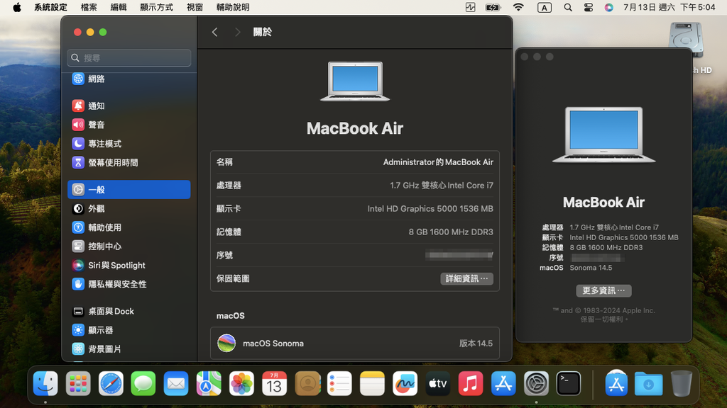Click 更多資訊 button in About This Mac window
Viewport: 727px width, 408px height.
coord(603,290)
